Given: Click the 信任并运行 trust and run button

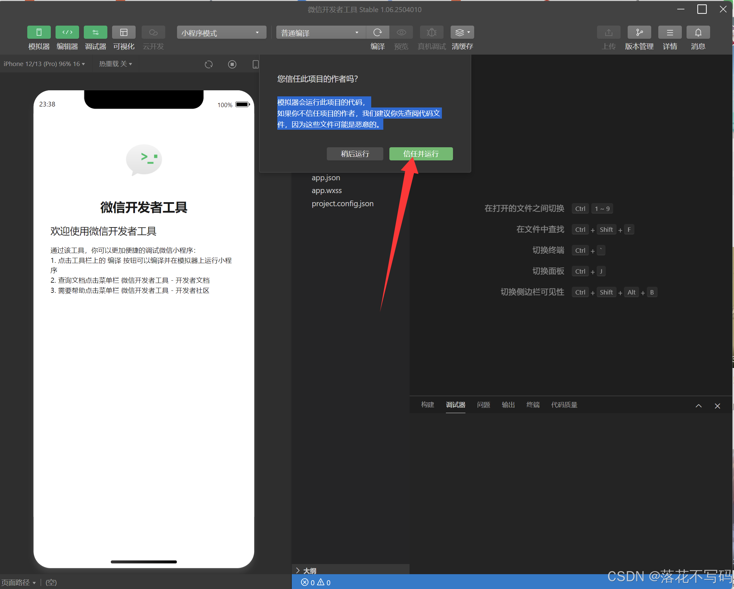Looking at the screenshot, I should click(421, 154).
